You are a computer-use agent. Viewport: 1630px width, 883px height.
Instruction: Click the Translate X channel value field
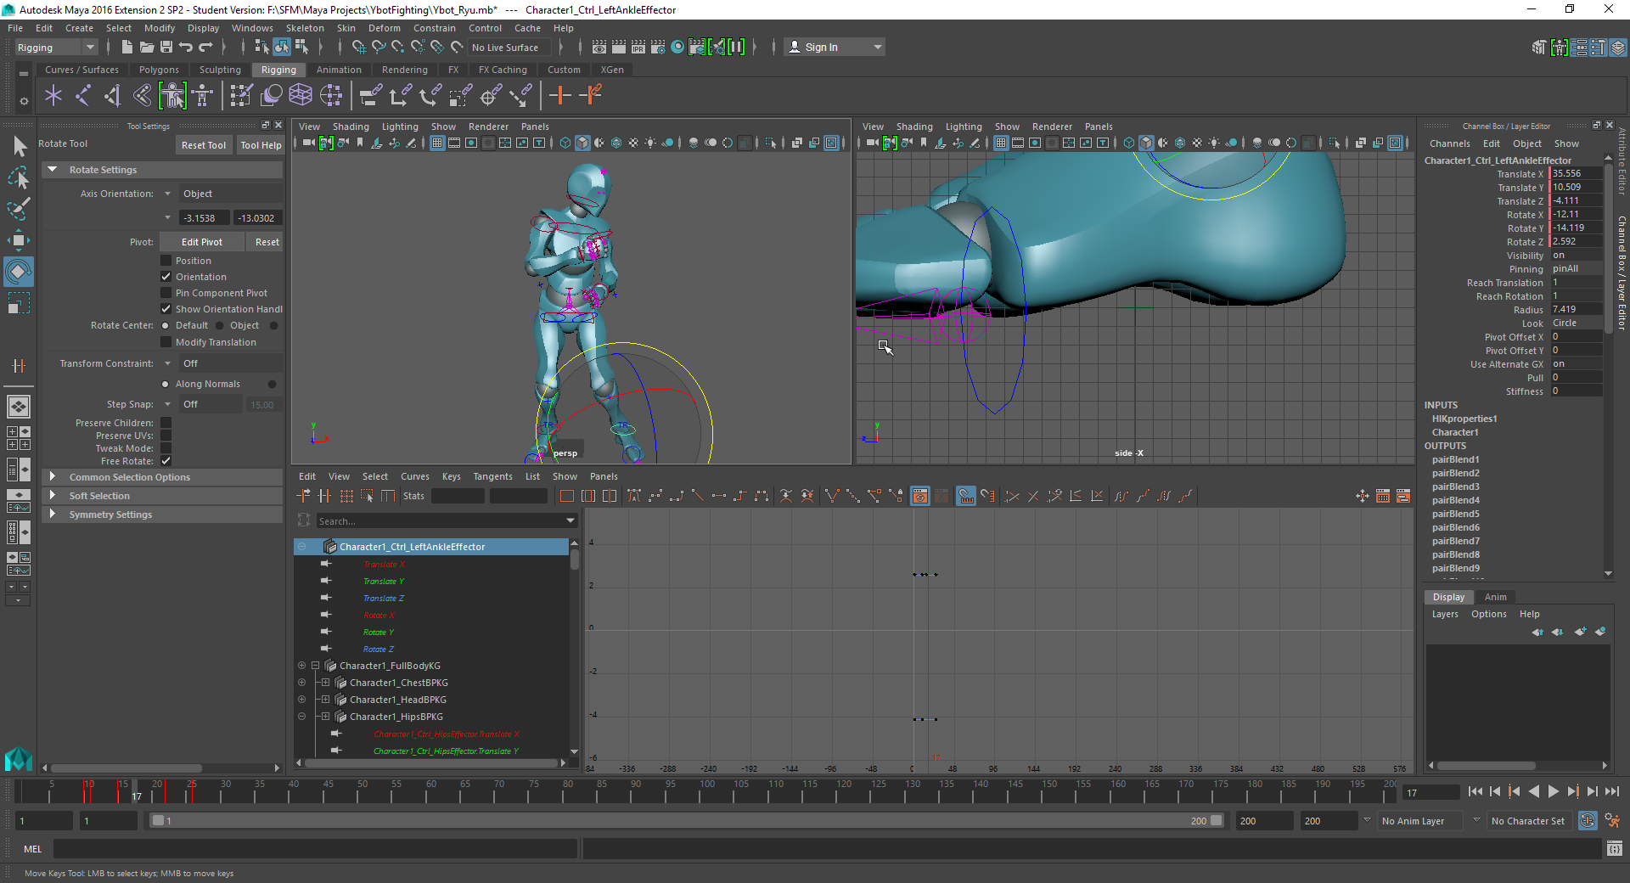(x=1576, y=173)
